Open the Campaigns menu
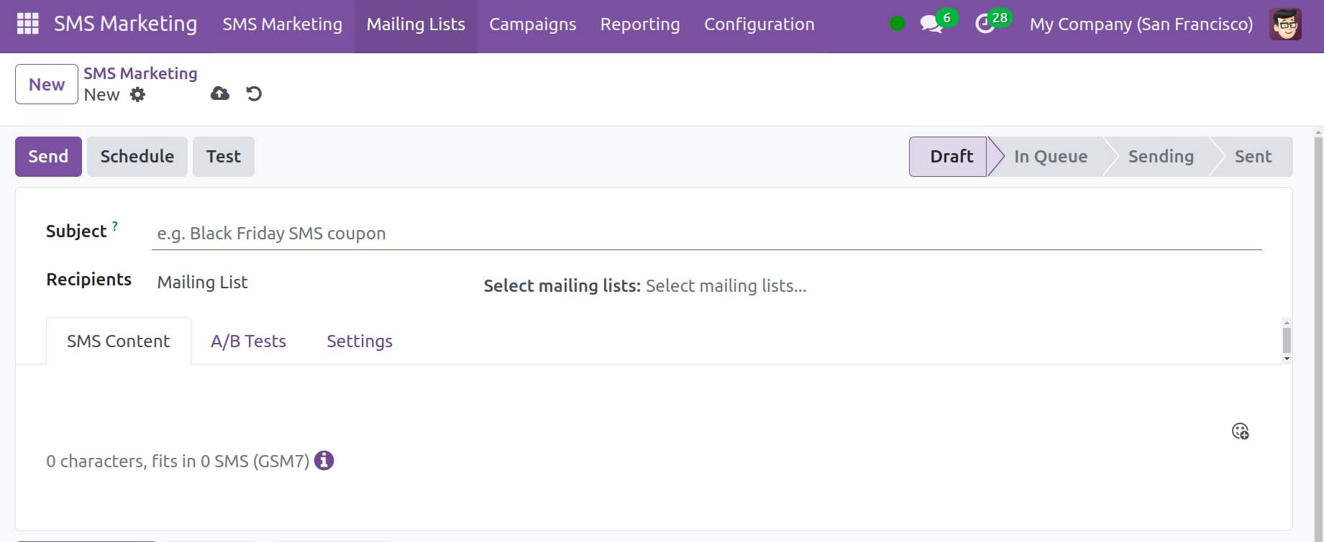 pos(532,24)
